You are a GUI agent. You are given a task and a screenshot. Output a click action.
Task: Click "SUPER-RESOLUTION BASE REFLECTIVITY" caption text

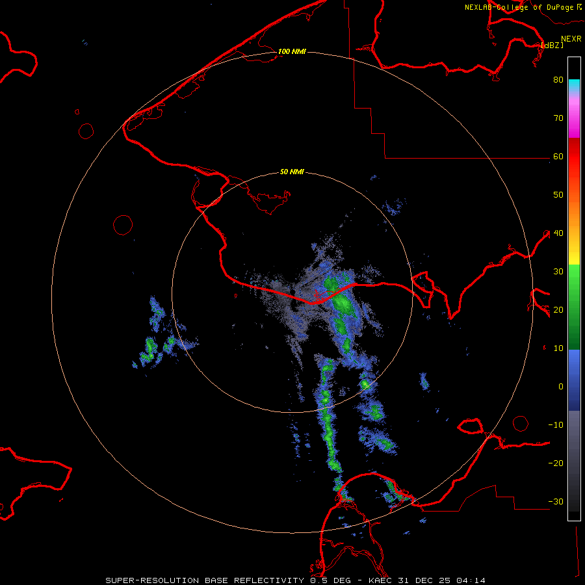(205, 580)
